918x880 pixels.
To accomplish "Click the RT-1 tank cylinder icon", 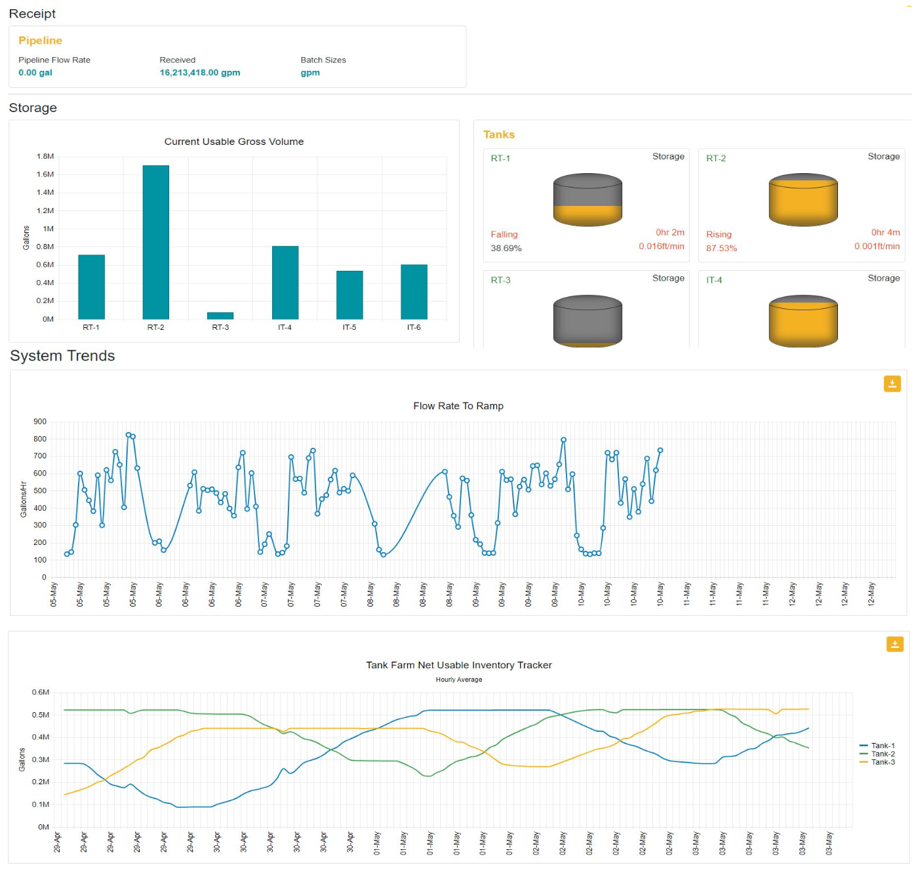I will (x=588, y=200).
